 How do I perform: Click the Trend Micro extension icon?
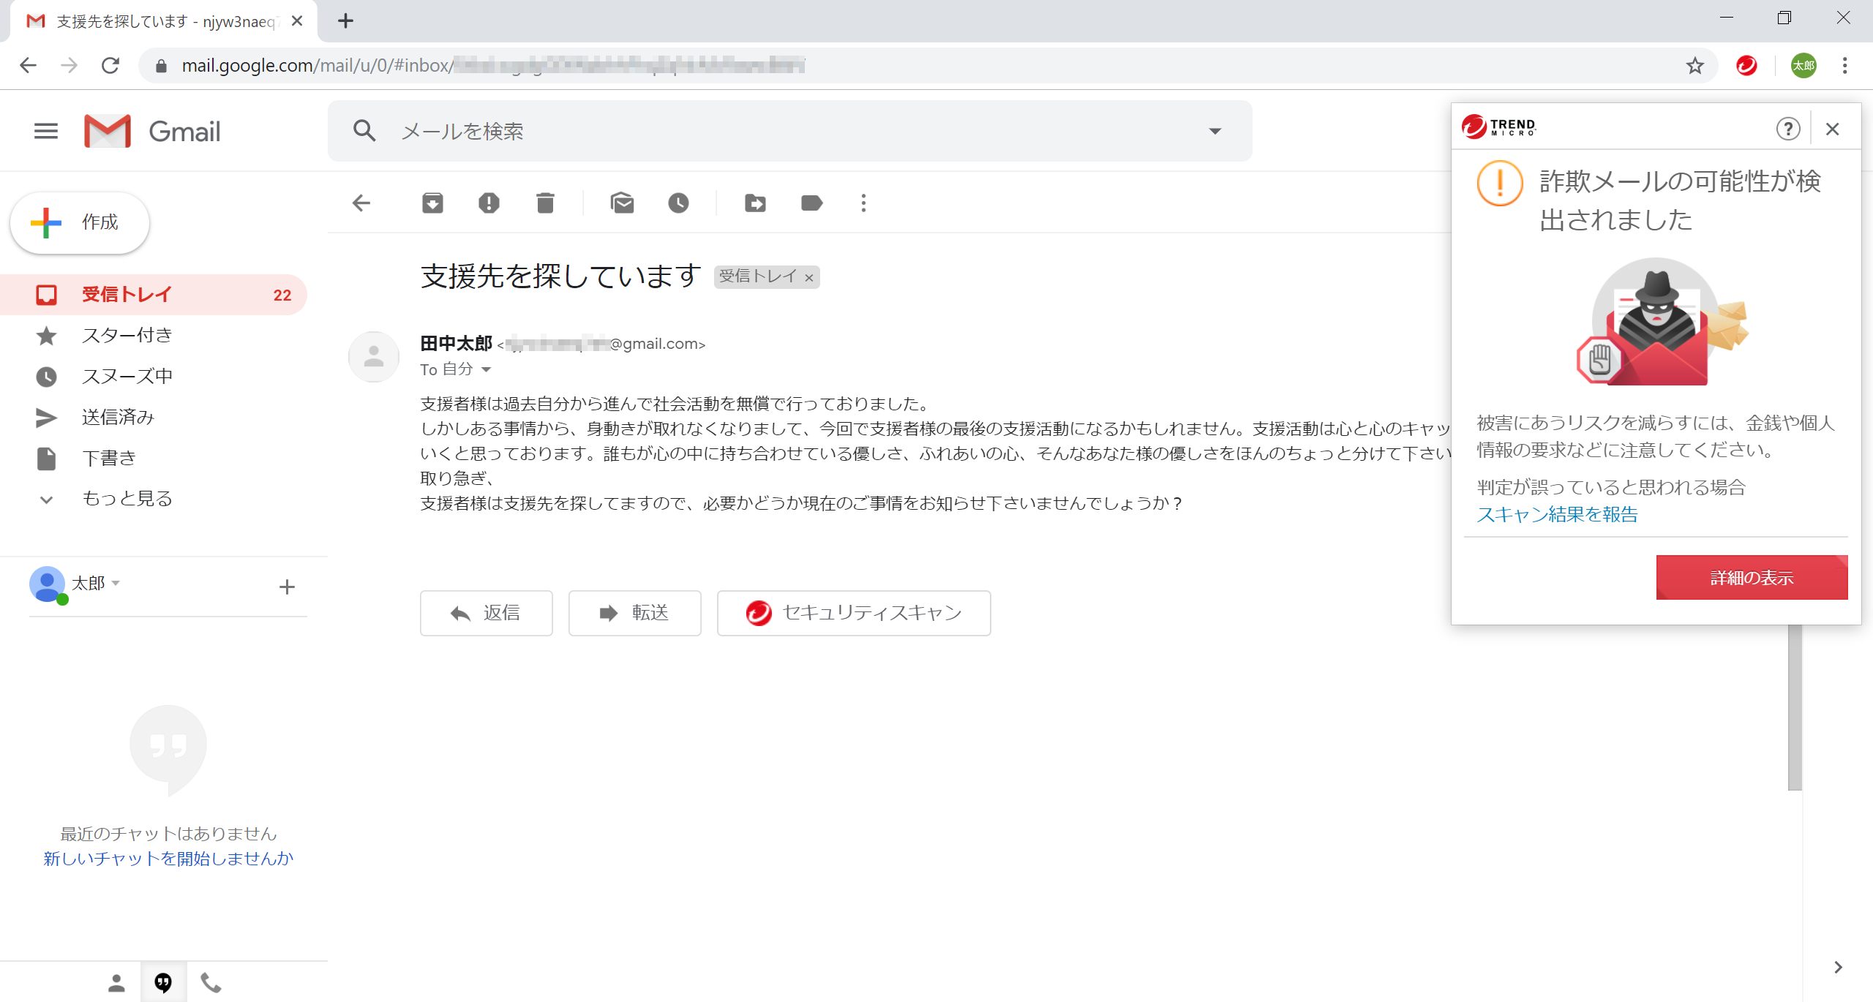coord(1746,66)
